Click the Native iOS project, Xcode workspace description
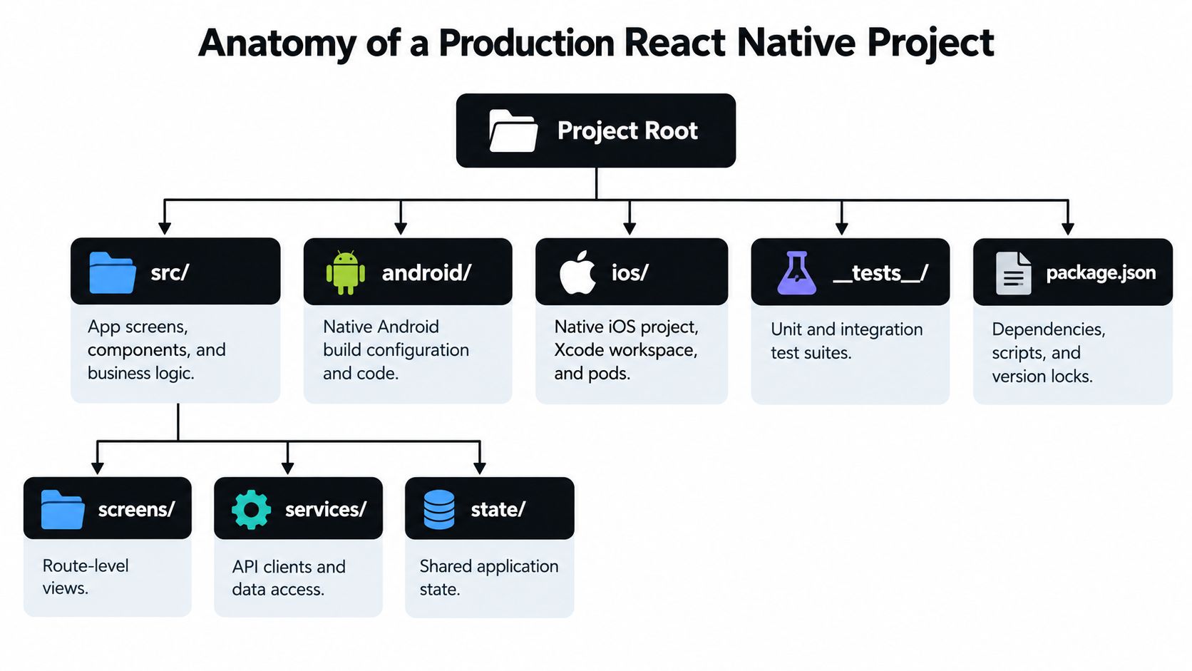This screenshot has width=1192, height=671. click(x=626, y=349)
